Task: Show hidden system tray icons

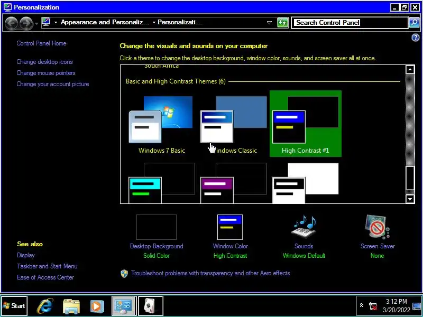Action: pyautogui.click(x=361, y=305)
